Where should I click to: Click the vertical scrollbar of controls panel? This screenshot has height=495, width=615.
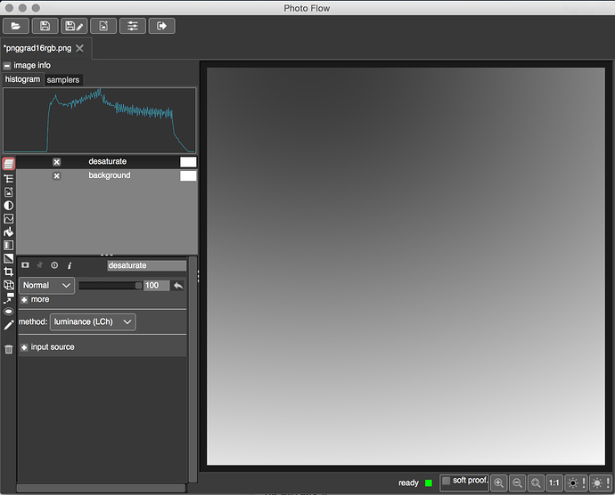(193, 369)
